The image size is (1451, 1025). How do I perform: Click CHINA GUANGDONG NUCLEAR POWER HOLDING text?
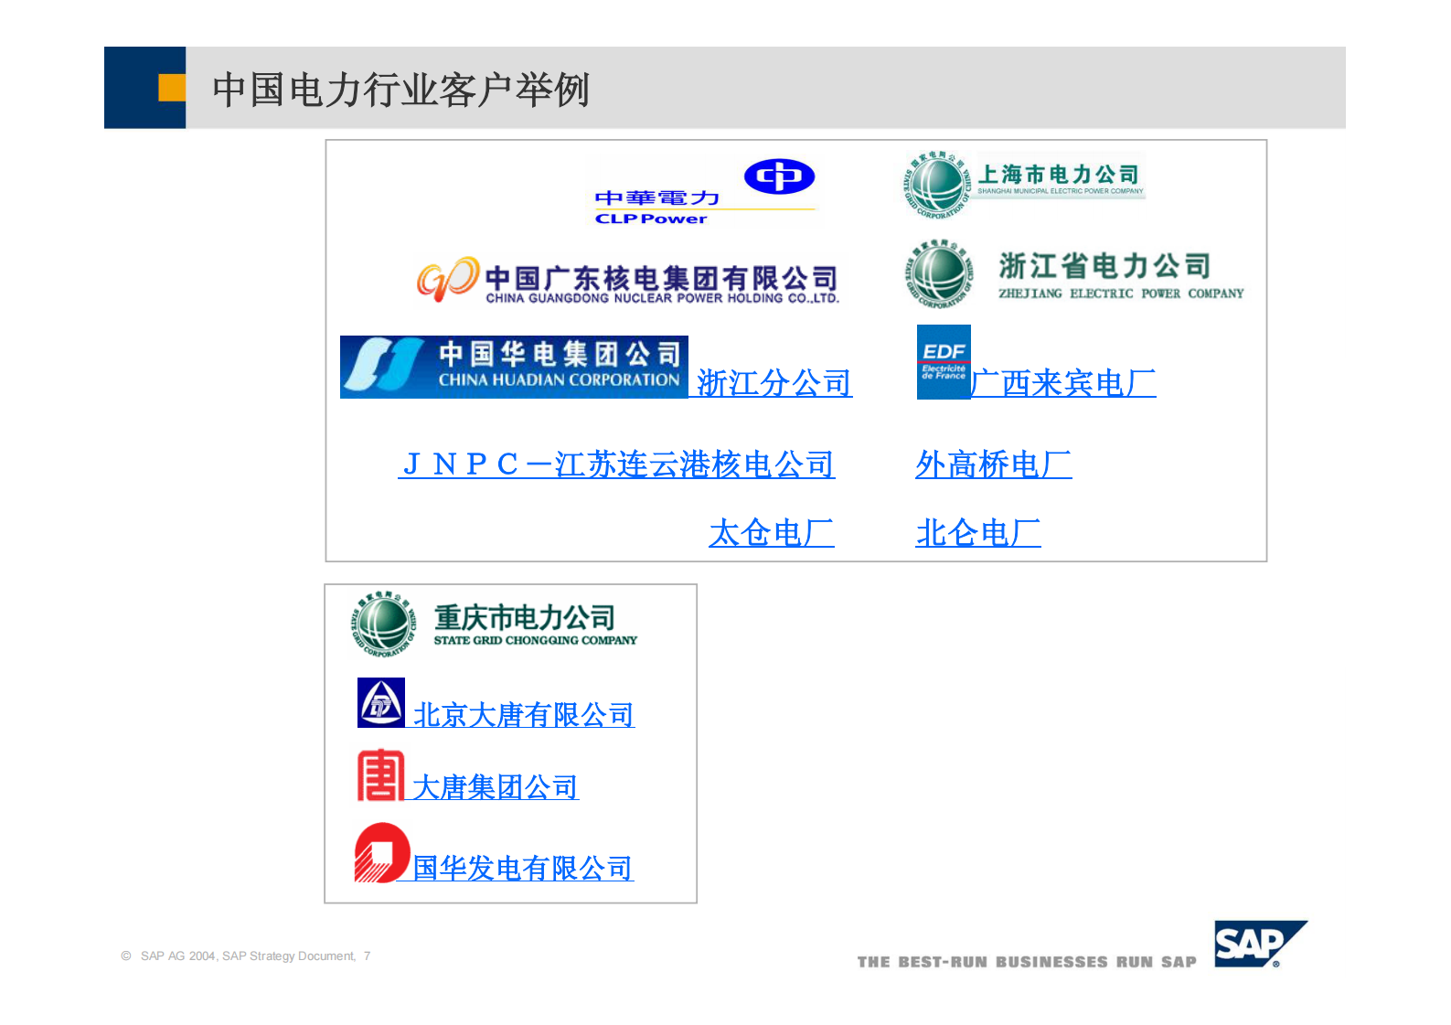[x=662, y=298]
